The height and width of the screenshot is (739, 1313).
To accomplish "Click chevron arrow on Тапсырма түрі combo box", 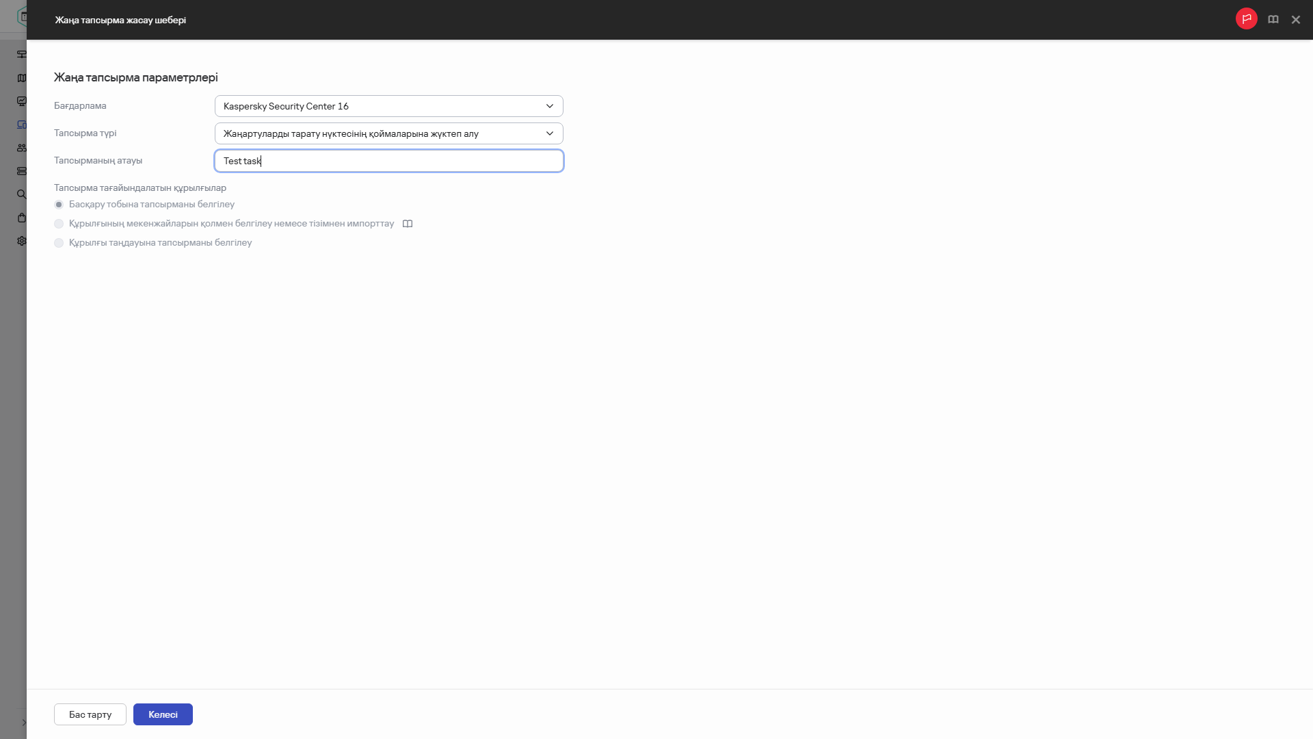I will pos(549,133).
